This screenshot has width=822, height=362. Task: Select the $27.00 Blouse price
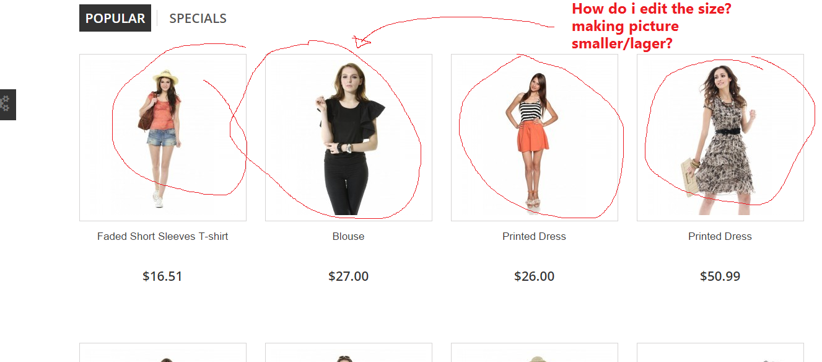point(349,276)
